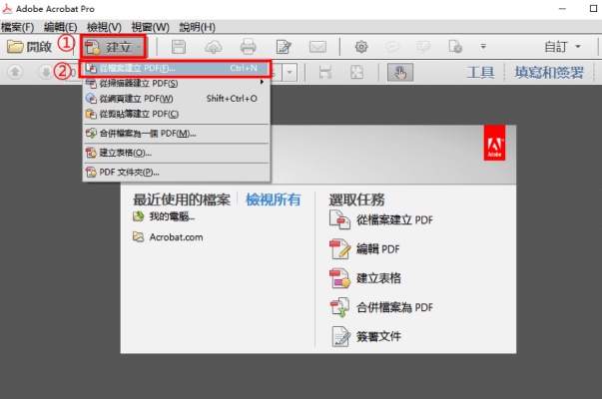Open the View (檢視) menu
602x399 pixels.
pos(104,27)
